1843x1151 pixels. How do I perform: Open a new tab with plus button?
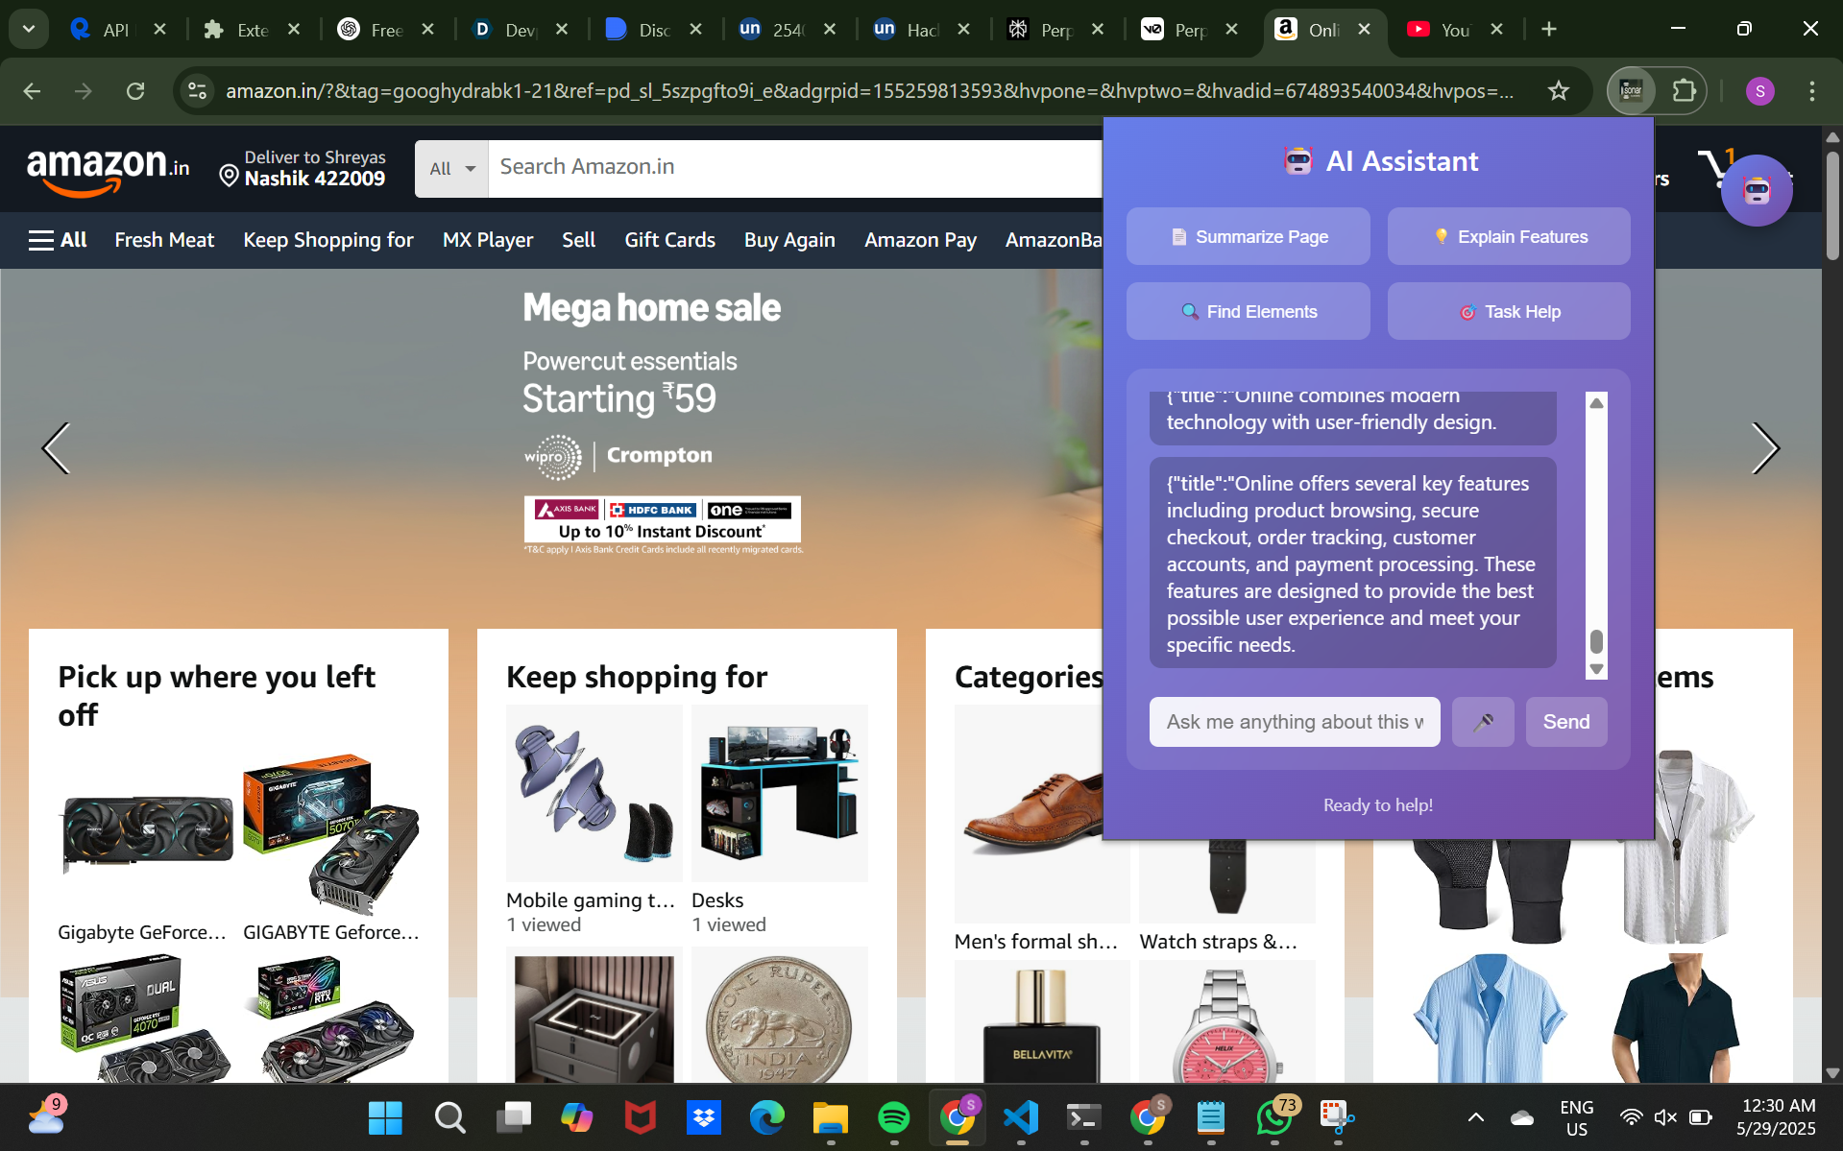coord(1548,30)
